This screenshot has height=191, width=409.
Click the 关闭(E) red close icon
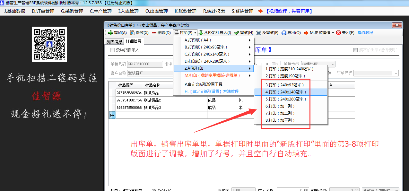tap(338, 33)
